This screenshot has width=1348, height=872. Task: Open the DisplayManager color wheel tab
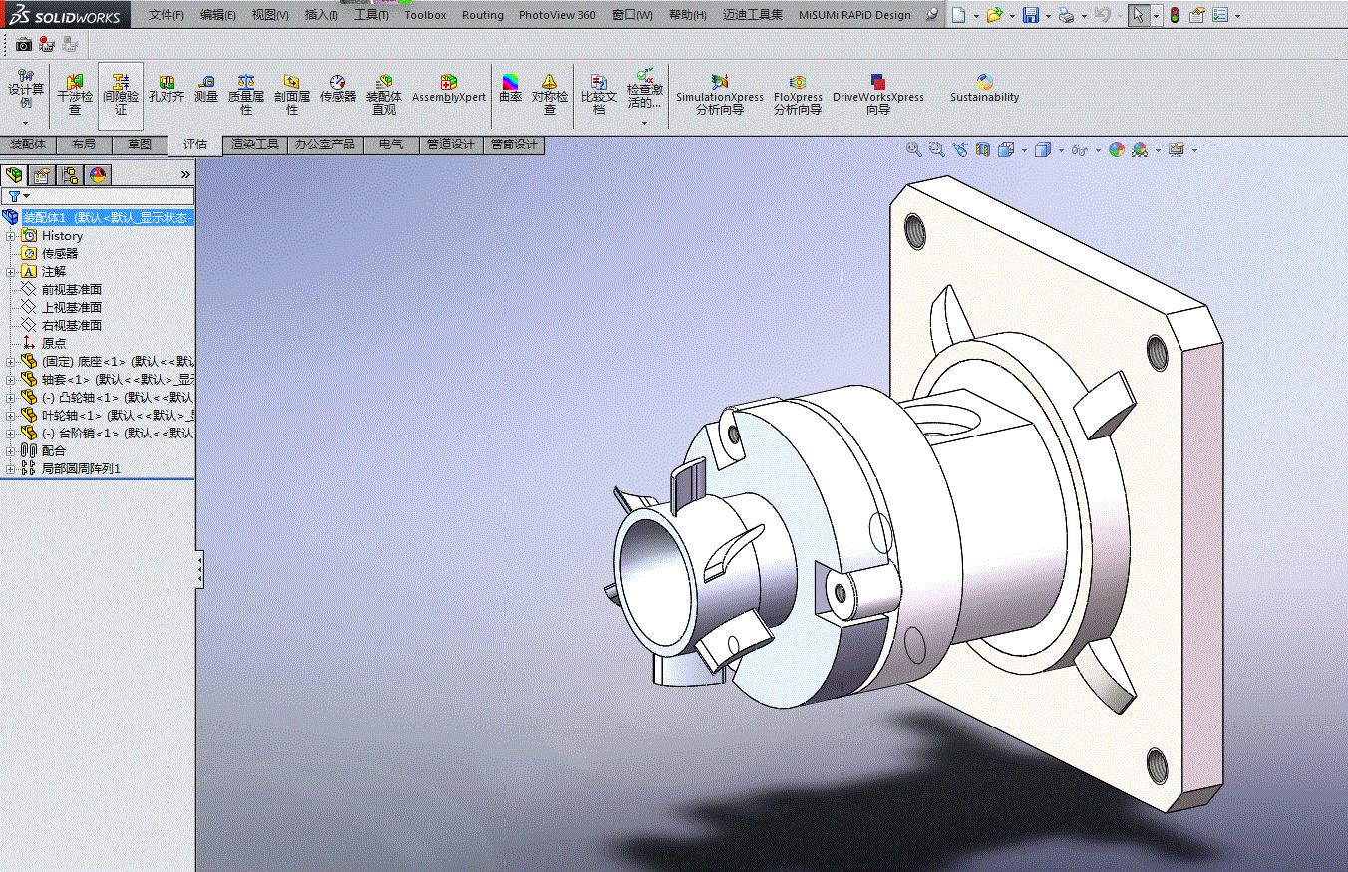click(98, 175)
